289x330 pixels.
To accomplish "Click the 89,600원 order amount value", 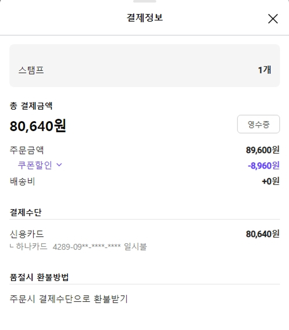I will (x=262, y=150).
